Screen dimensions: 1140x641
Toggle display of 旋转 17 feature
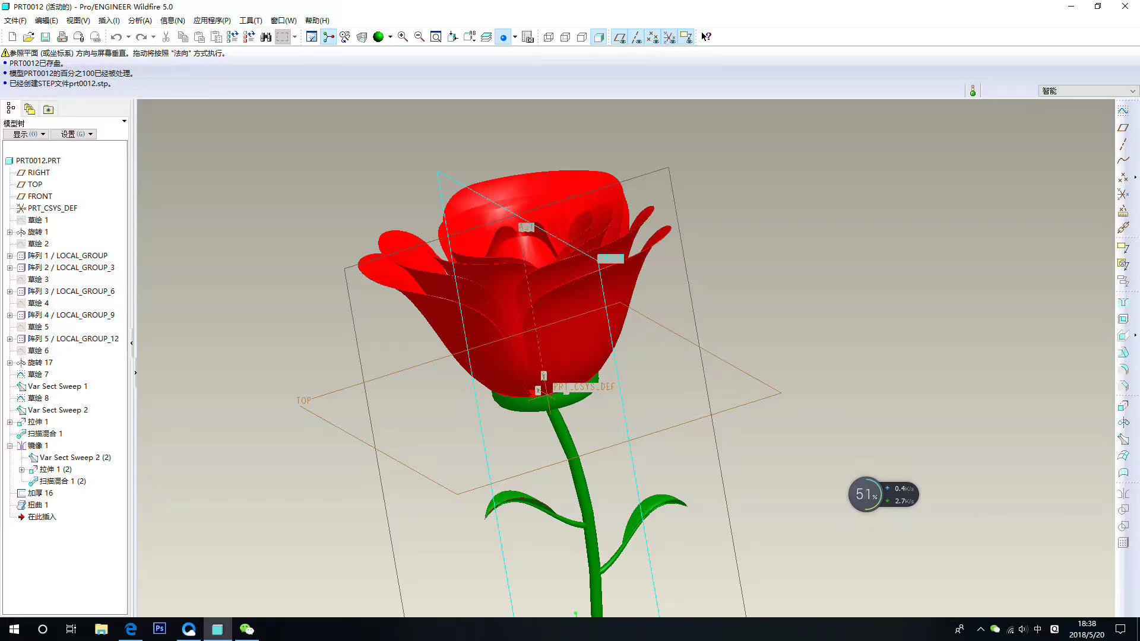coord(9,361)
